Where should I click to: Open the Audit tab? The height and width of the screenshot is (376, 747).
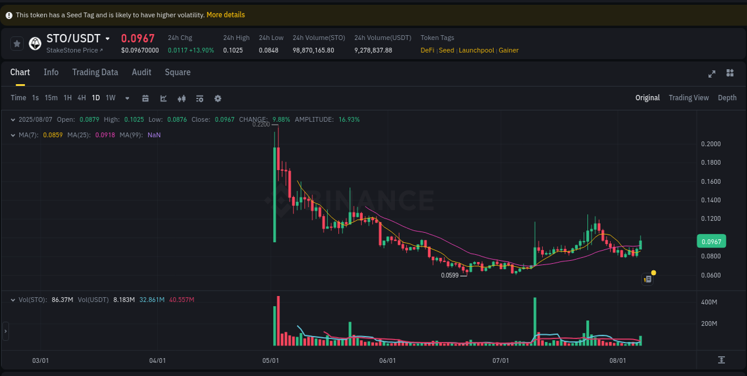[142, 72]
